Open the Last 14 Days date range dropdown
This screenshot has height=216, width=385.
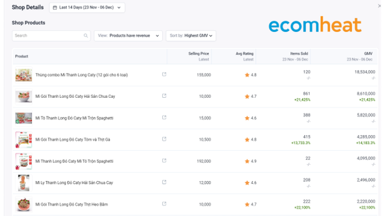87,8
